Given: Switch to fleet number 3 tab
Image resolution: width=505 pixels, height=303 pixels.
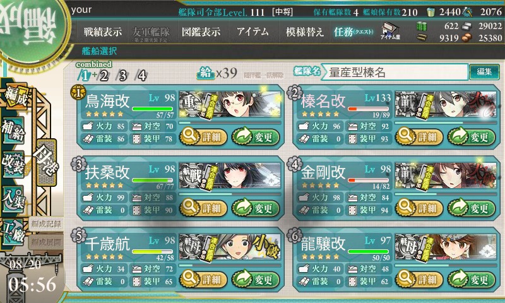Looking at the screenshot, I should (x=122, y=76).
